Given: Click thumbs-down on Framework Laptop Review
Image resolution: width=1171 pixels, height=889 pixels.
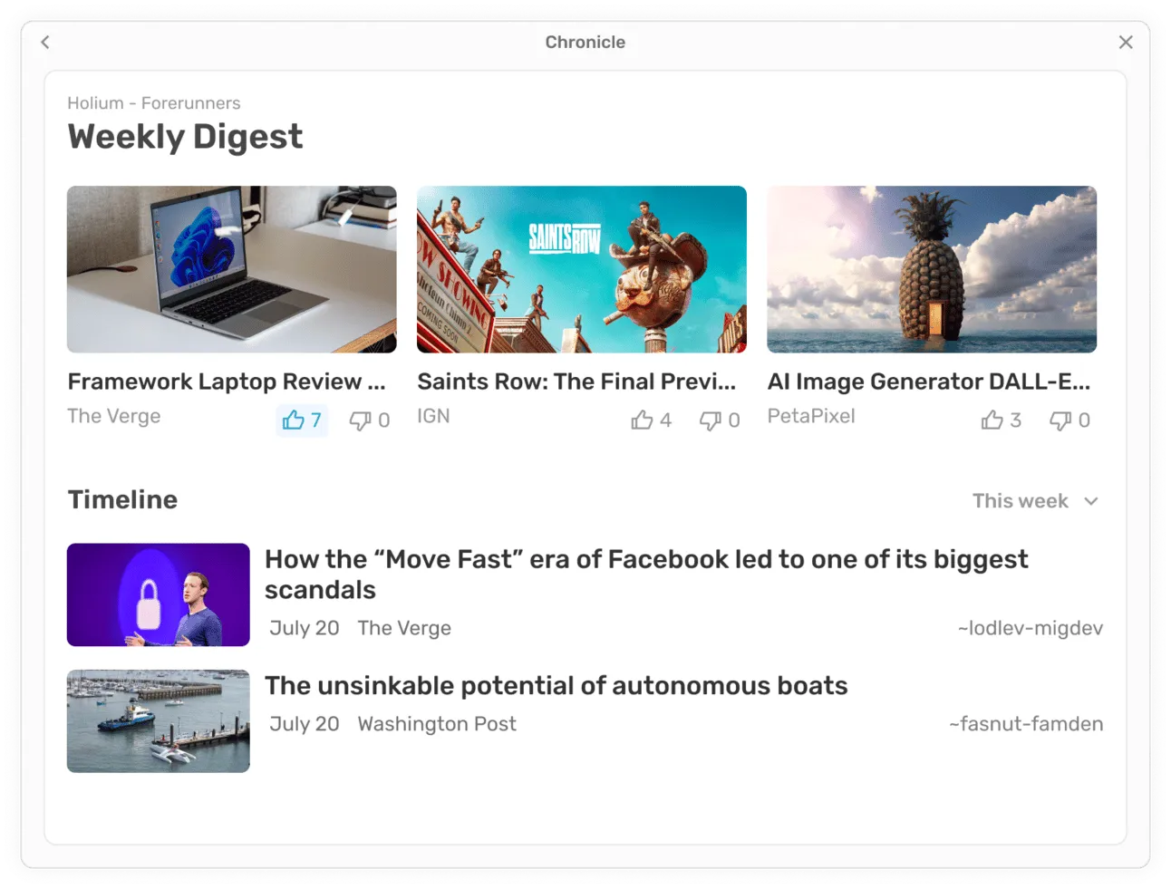Looking at the screenshot, I should [x=370, y=420].
